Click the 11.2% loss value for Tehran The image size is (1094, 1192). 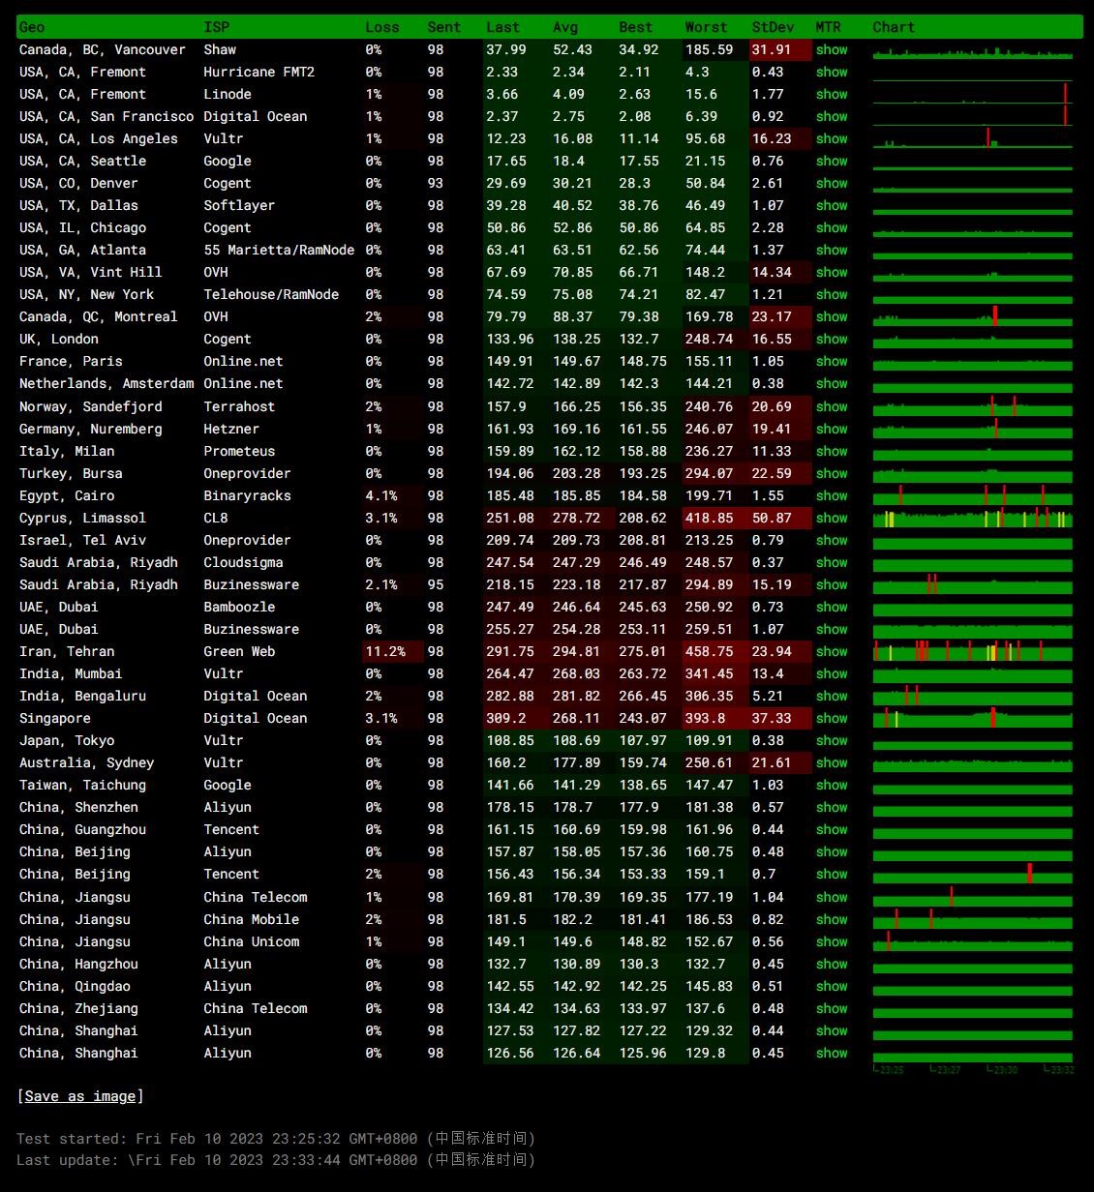point(384,651)
